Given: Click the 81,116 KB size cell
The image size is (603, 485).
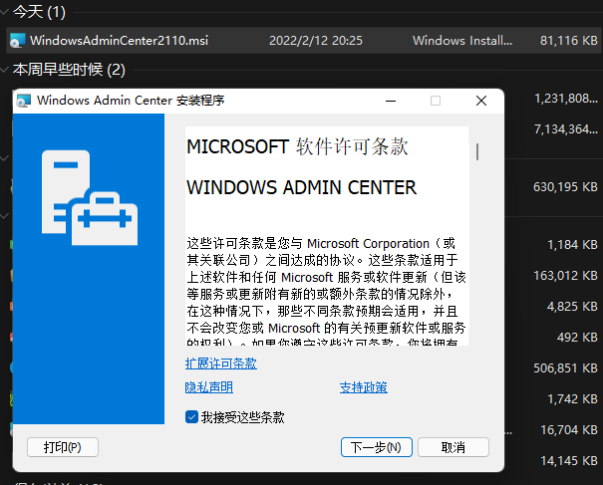Looking at the screenshot, I should [x=569, y=41].
